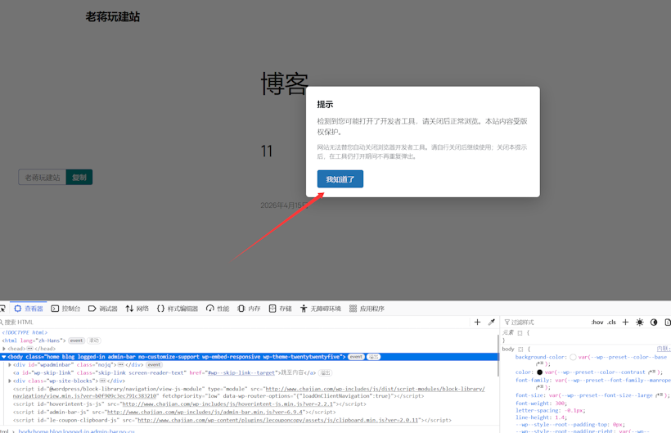The image size is (671, 433).
Task: Click the 我知道了 button in the dialog
Action: coord(340,179)
